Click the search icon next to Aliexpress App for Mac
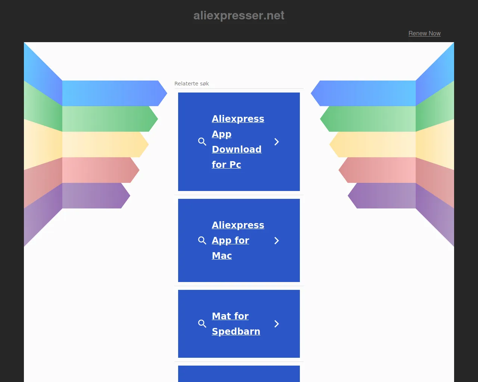Viewport: 478px width, 382px height. [202, 241]
